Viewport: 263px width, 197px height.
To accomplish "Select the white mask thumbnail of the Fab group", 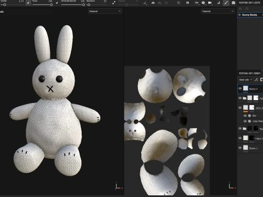I will (x=256, y=98).
